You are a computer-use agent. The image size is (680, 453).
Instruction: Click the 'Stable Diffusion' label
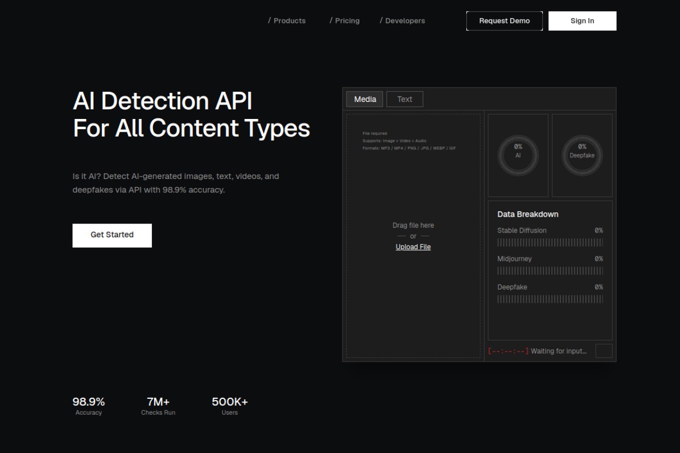coord(522,230)
